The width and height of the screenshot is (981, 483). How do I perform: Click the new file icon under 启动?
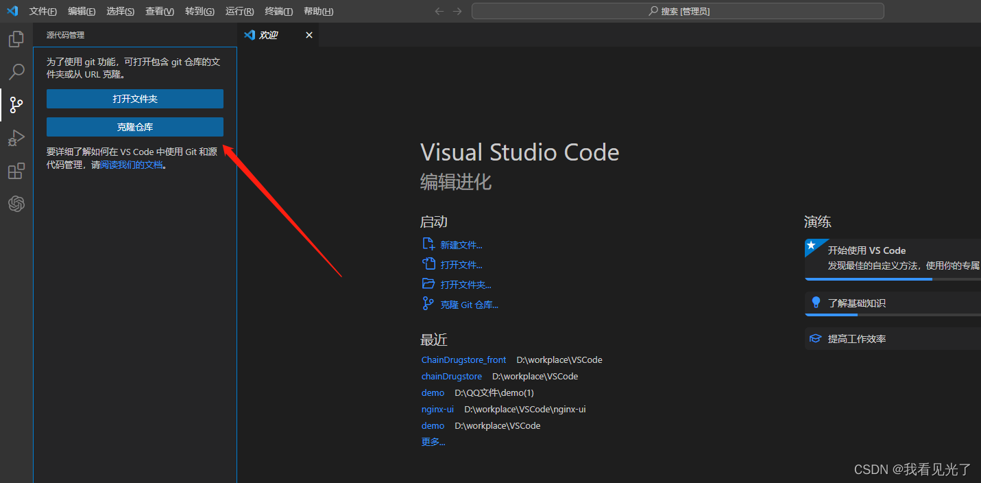pyautogui.click(x=428, y=244)
